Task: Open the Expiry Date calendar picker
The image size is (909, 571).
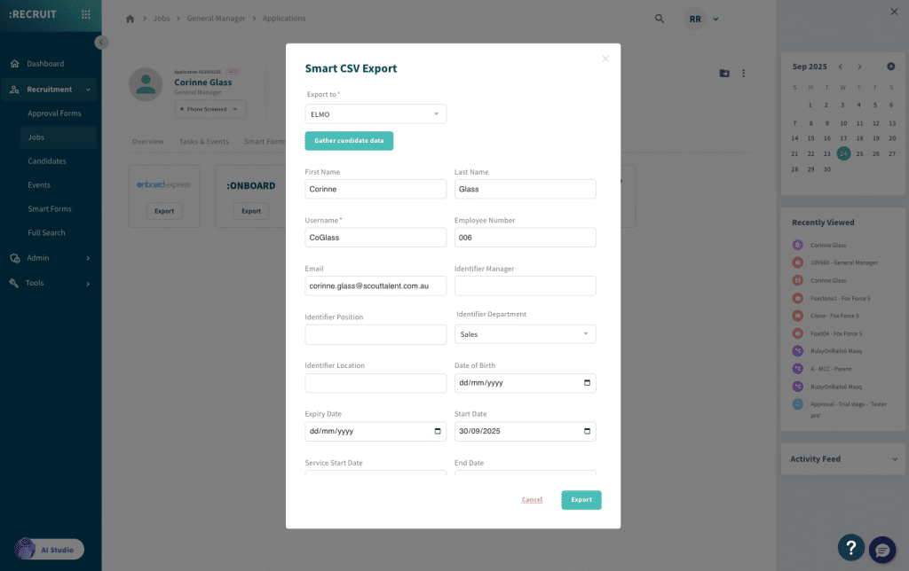Action: click(x=435, y=432)
